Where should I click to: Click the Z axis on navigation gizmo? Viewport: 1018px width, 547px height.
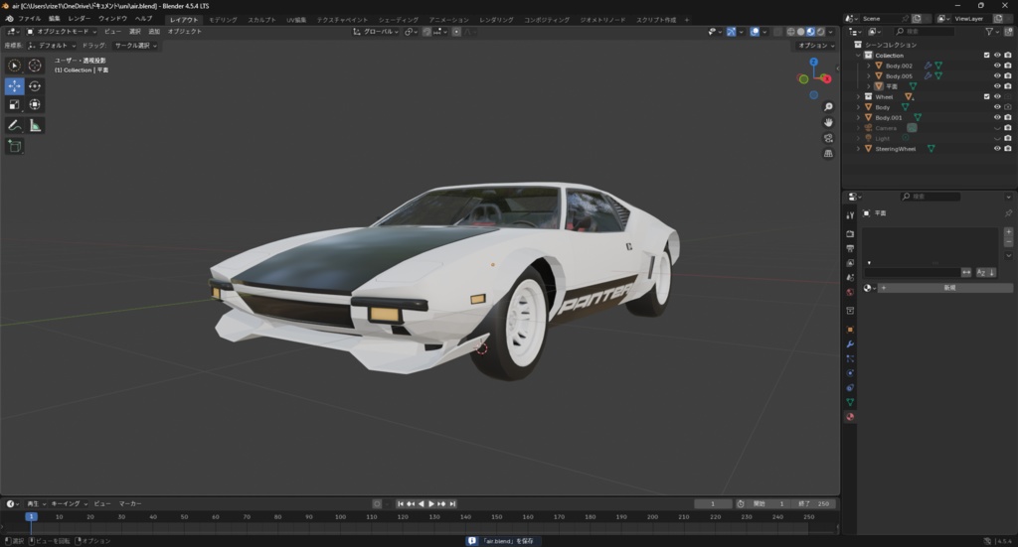coord(813,62)
